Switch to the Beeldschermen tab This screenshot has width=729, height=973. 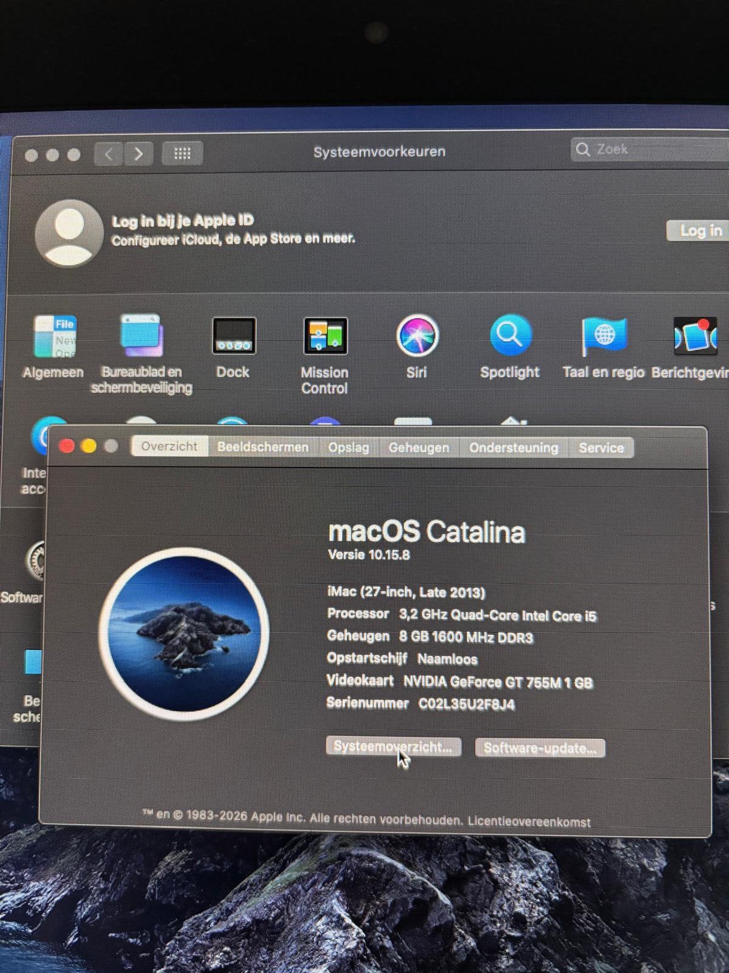click(x=263, y=447)
